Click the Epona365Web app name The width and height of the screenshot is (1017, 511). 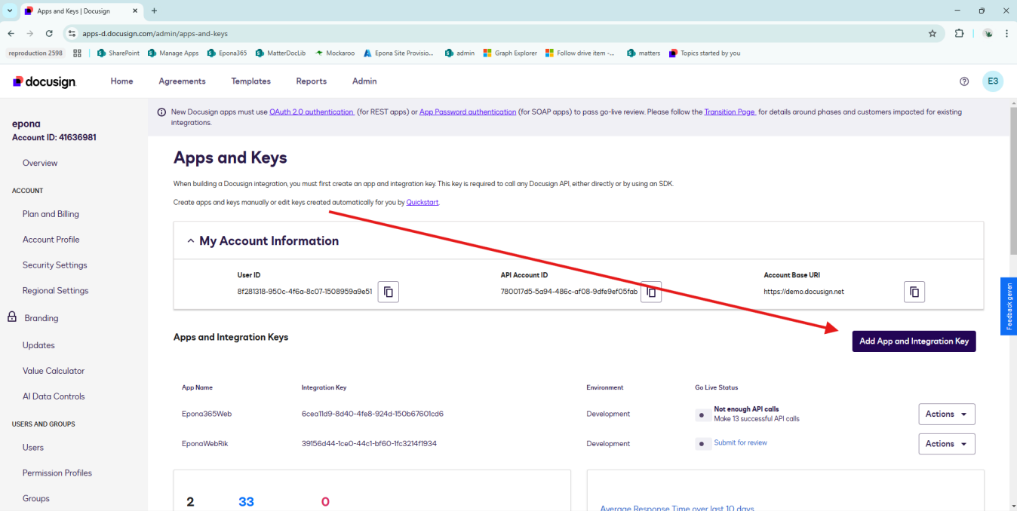pyautogui.click(x=207, y=414)
